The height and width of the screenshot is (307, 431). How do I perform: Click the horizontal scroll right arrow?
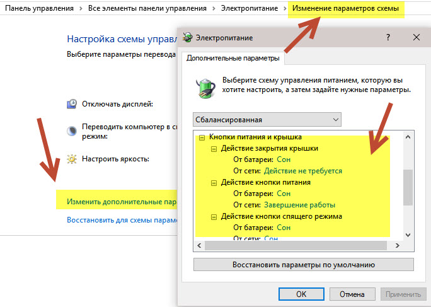(397, 245)
